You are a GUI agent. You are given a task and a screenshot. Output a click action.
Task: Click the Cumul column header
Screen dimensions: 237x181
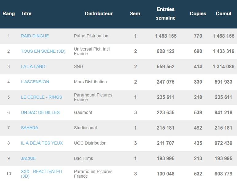[x=223, y=14]
